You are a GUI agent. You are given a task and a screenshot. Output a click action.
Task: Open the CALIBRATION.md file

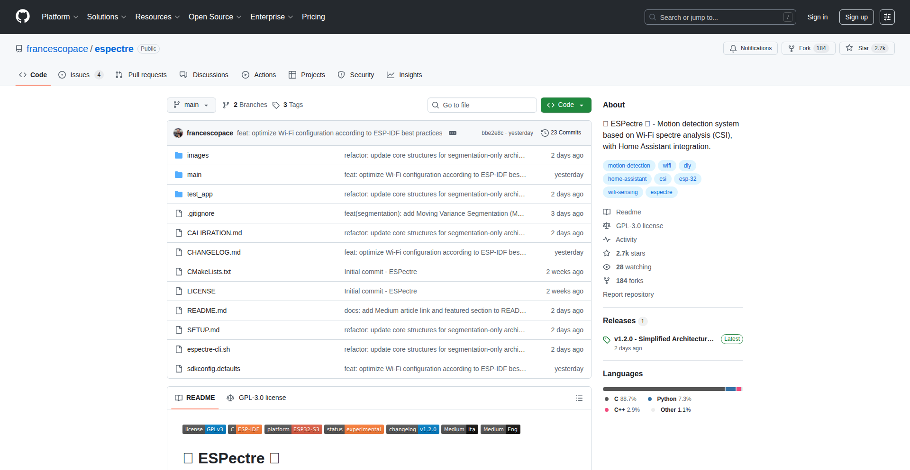point(214,233)
